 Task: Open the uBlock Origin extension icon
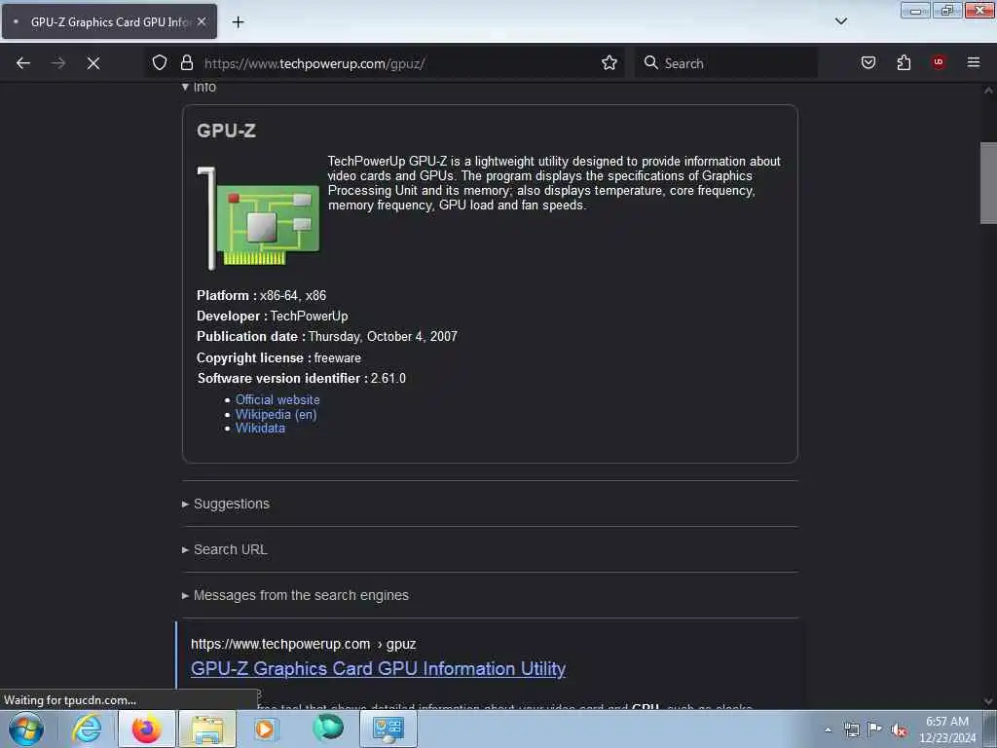coord(938,62)
